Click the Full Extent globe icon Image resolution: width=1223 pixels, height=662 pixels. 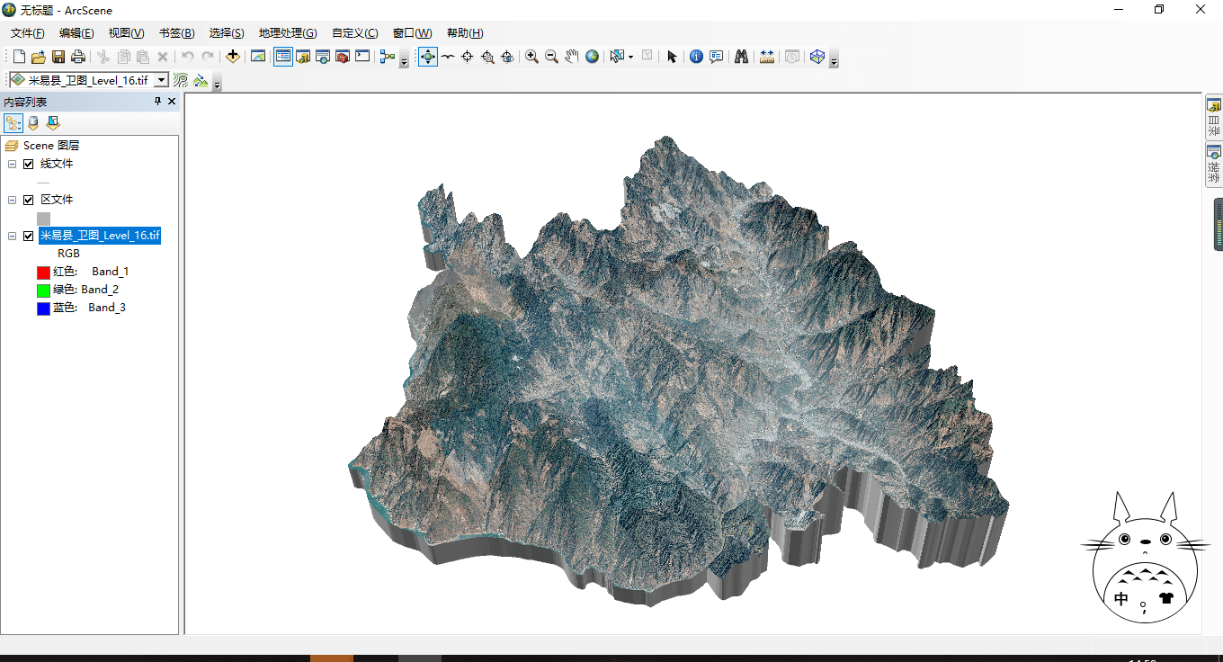(x=592, y=57)
